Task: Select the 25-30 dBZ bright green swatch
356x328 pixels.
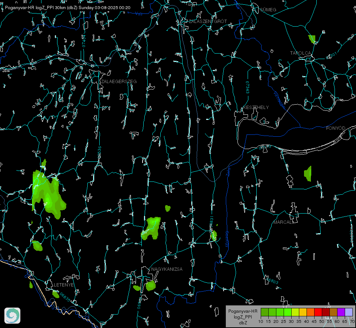Action: coord(288,312)
